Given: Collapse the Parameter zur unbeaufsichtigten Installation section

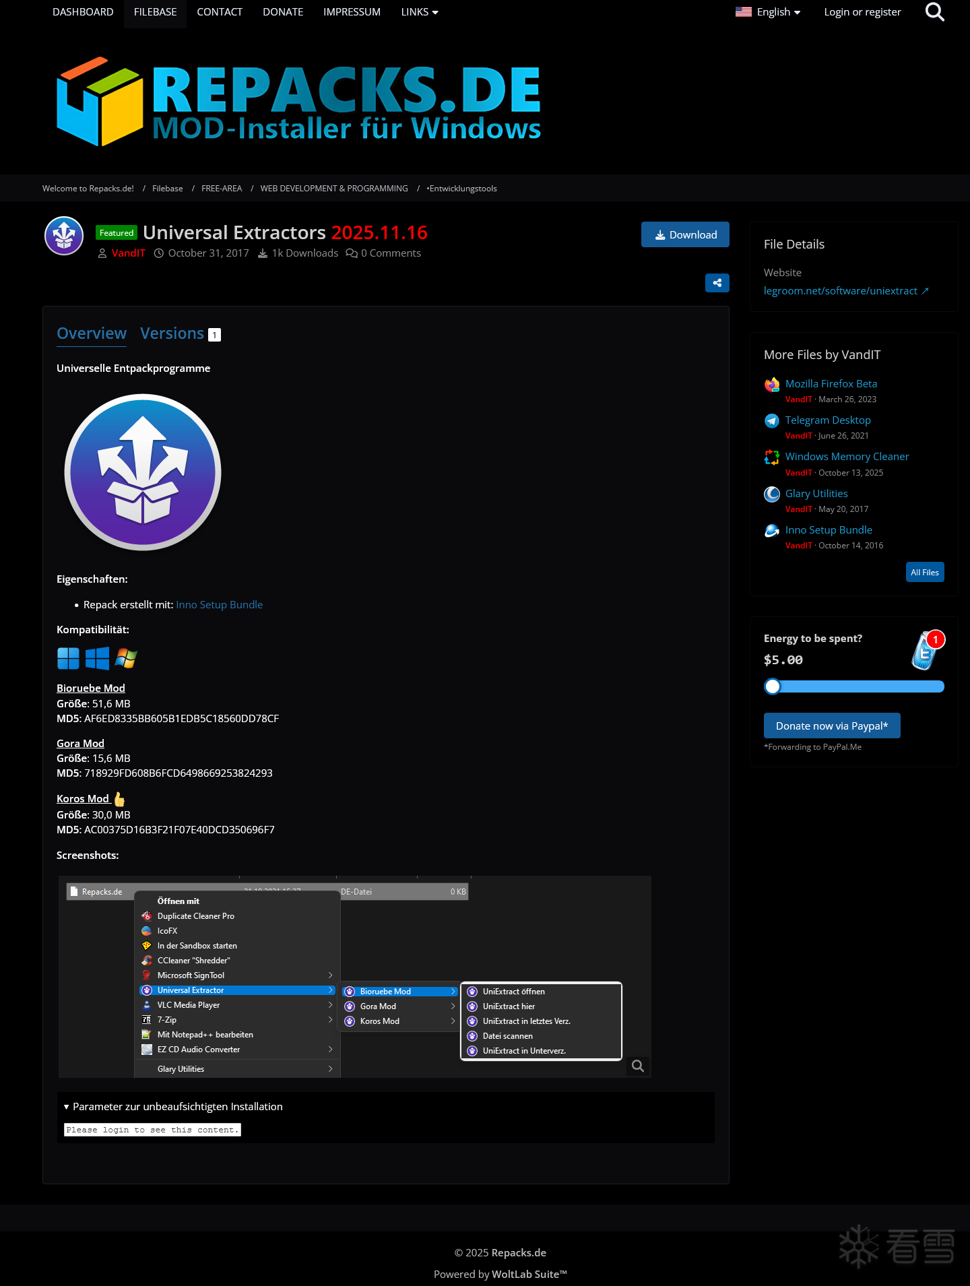Looking at the screenshot, I should [173, 1106].
